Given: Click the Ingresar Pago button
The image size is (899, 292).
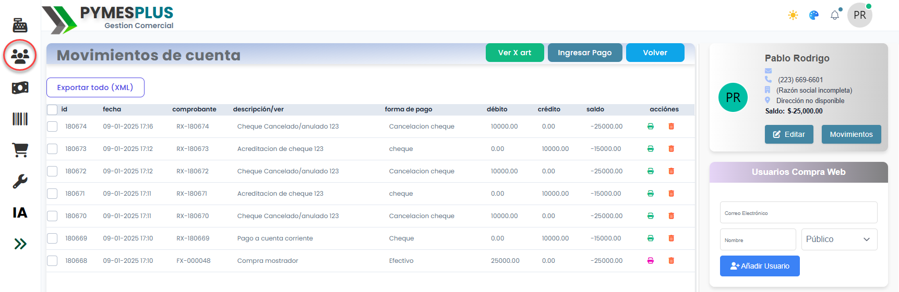Looking at the screenshot, I should (x=584, y=53).
